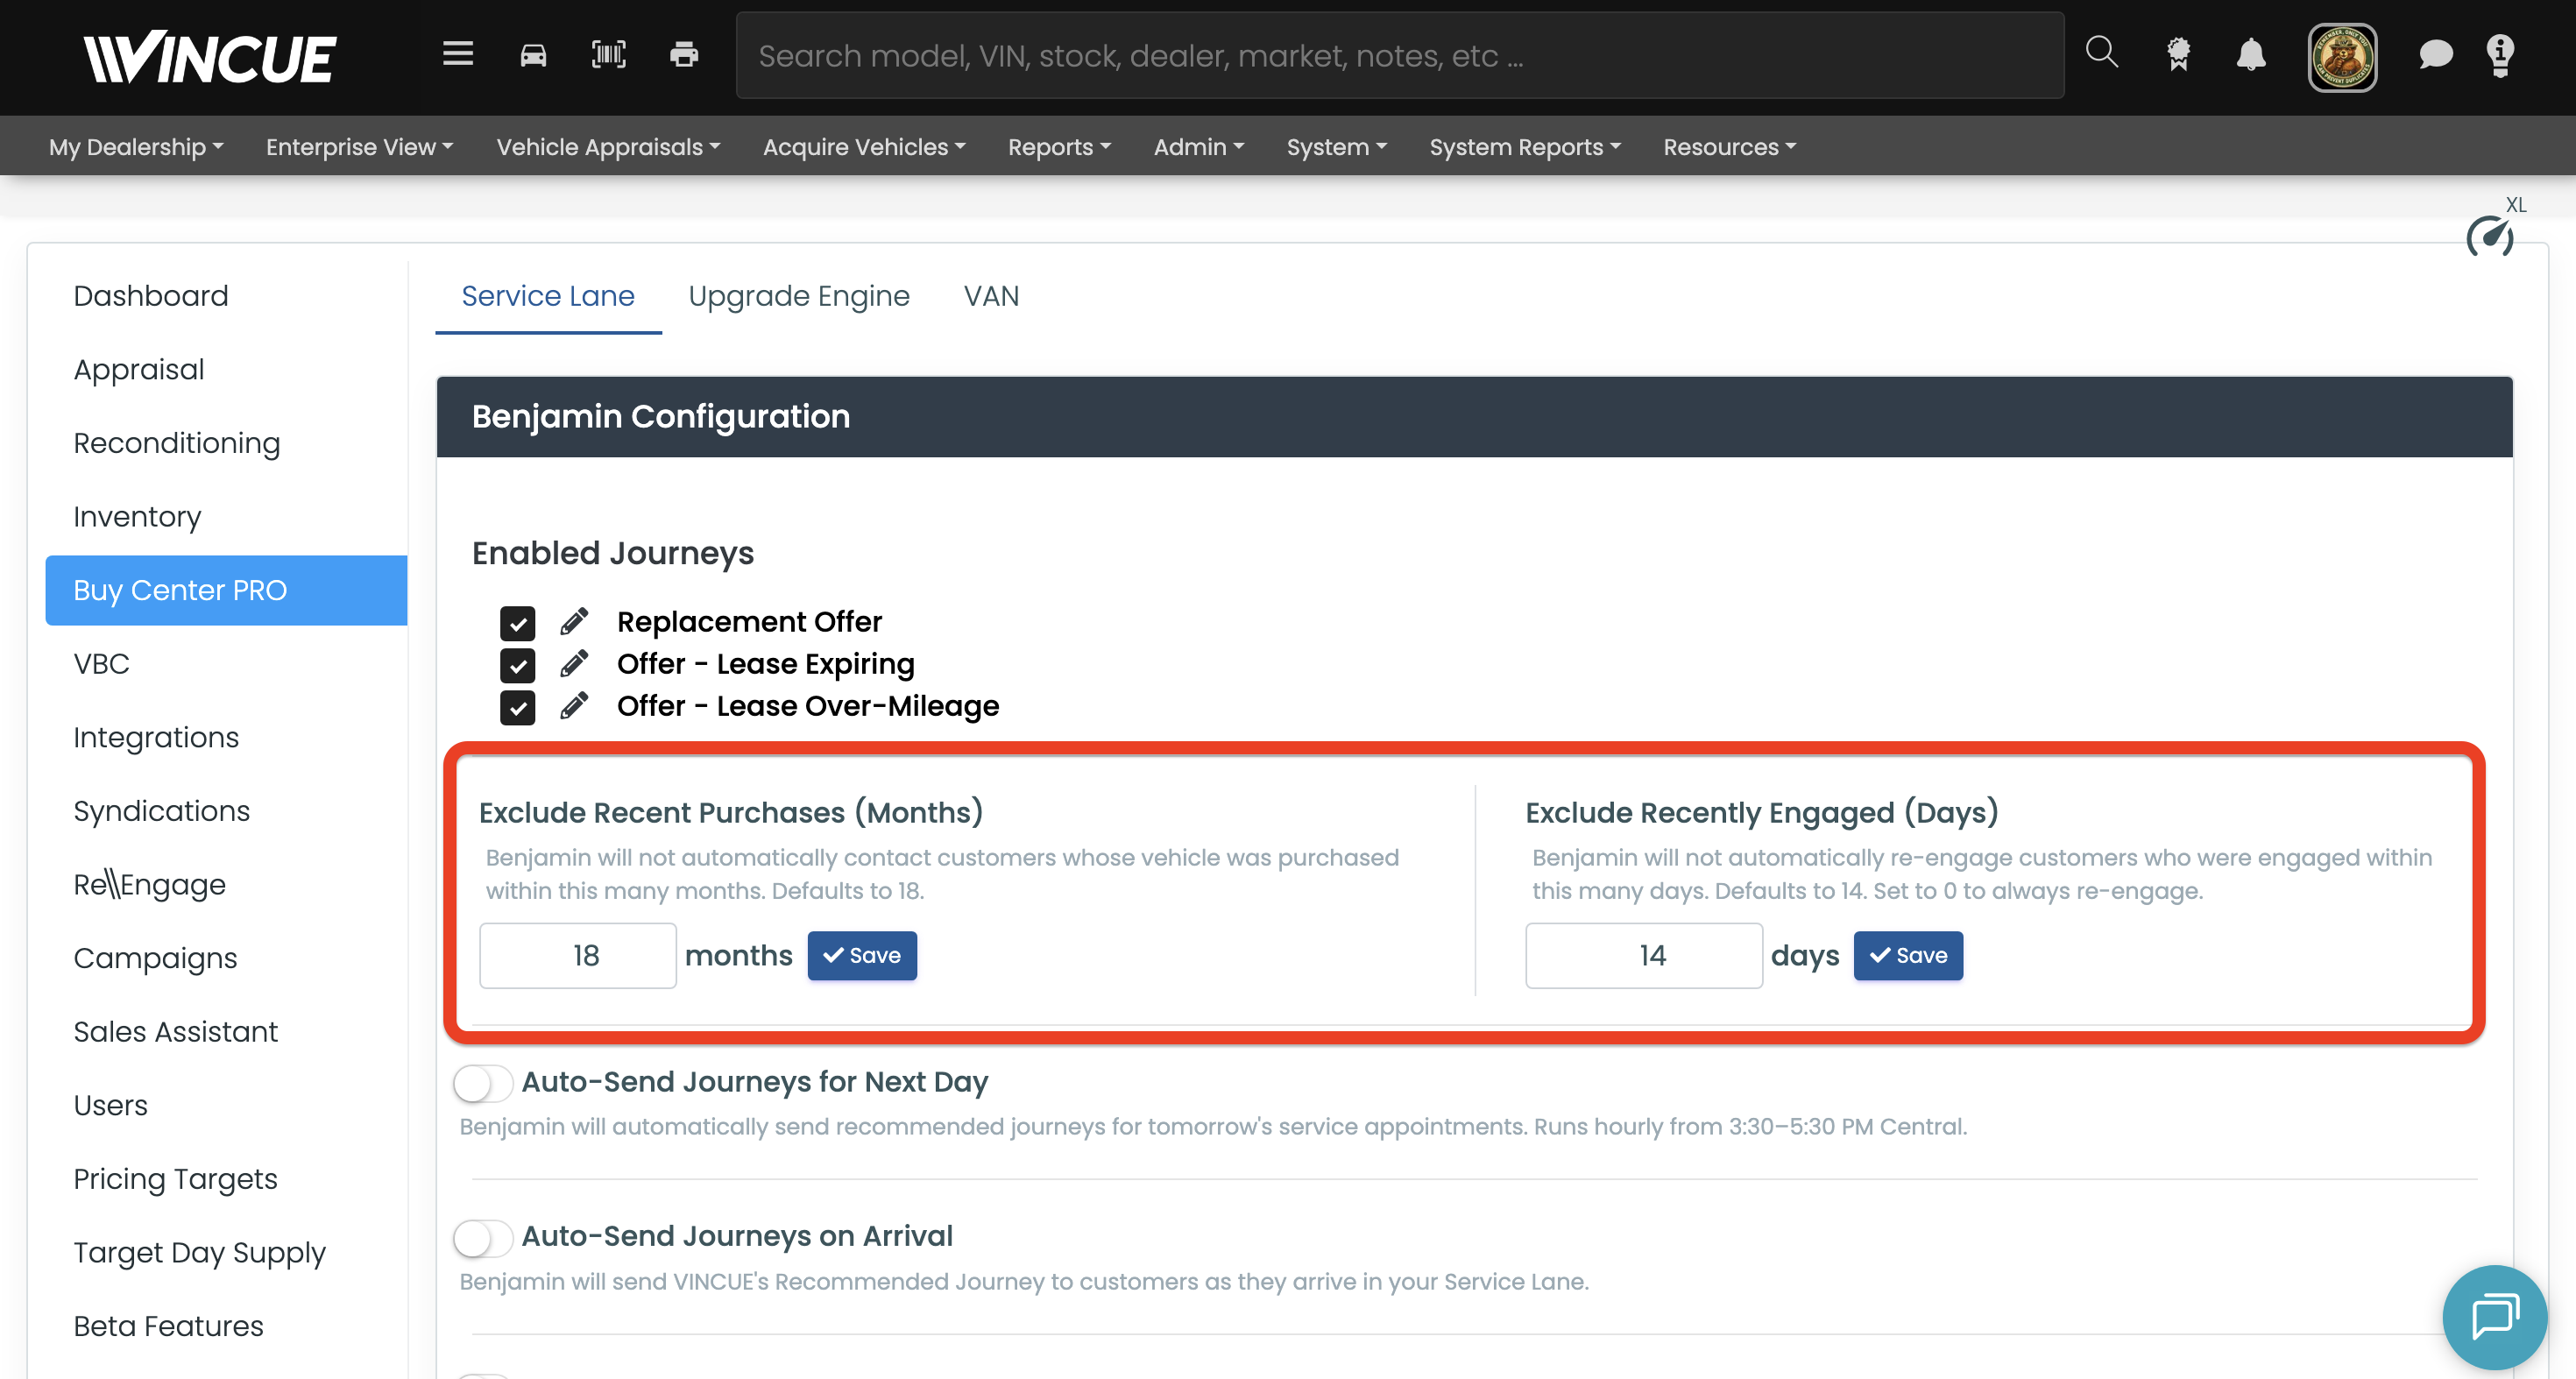2576x1379 pixels.
Task: Uncheck the Offer - Lease Expiring checkbox
Action: tap(517, 665)
